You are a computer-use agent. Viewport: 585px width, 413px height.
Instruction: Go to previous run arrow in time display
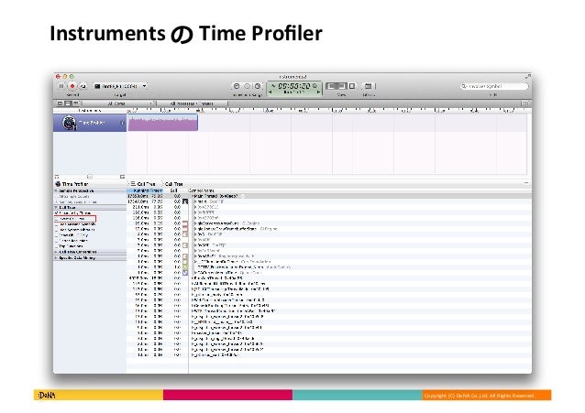tap(270, 92)
